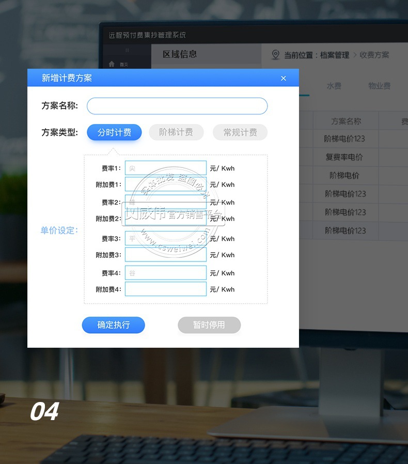This screenshot has height=464, width=408.
Task: Open the 物业费 tab in background window
Action: click(379, 86)
